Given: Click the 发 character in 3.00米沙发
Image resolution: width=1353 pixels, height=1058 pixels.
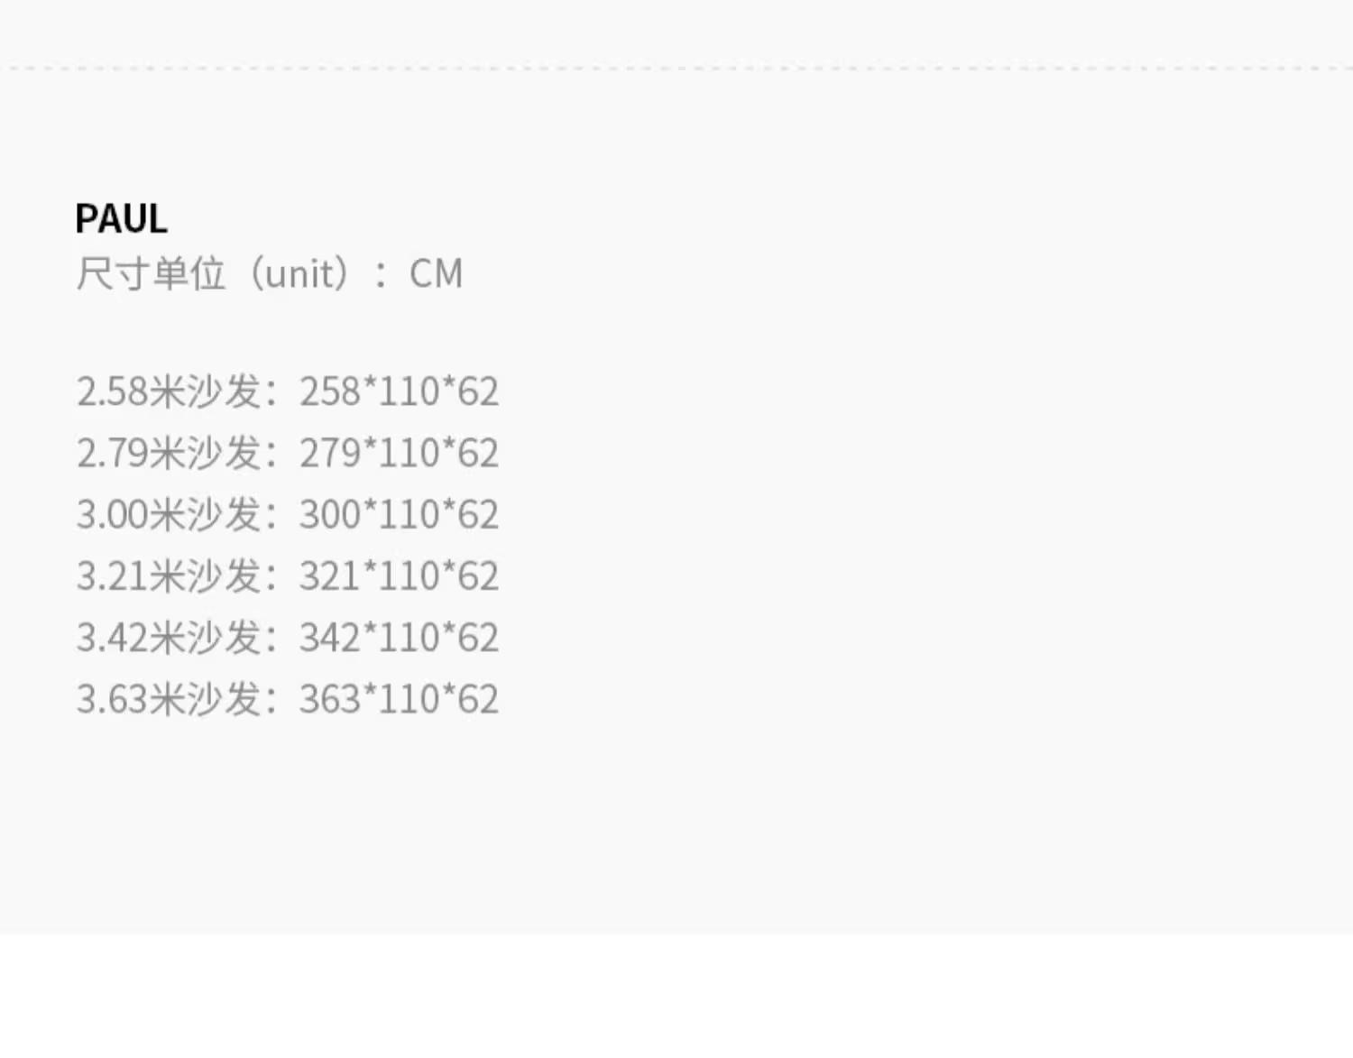Looking at the screenshot, I should [x=244, y=514].
